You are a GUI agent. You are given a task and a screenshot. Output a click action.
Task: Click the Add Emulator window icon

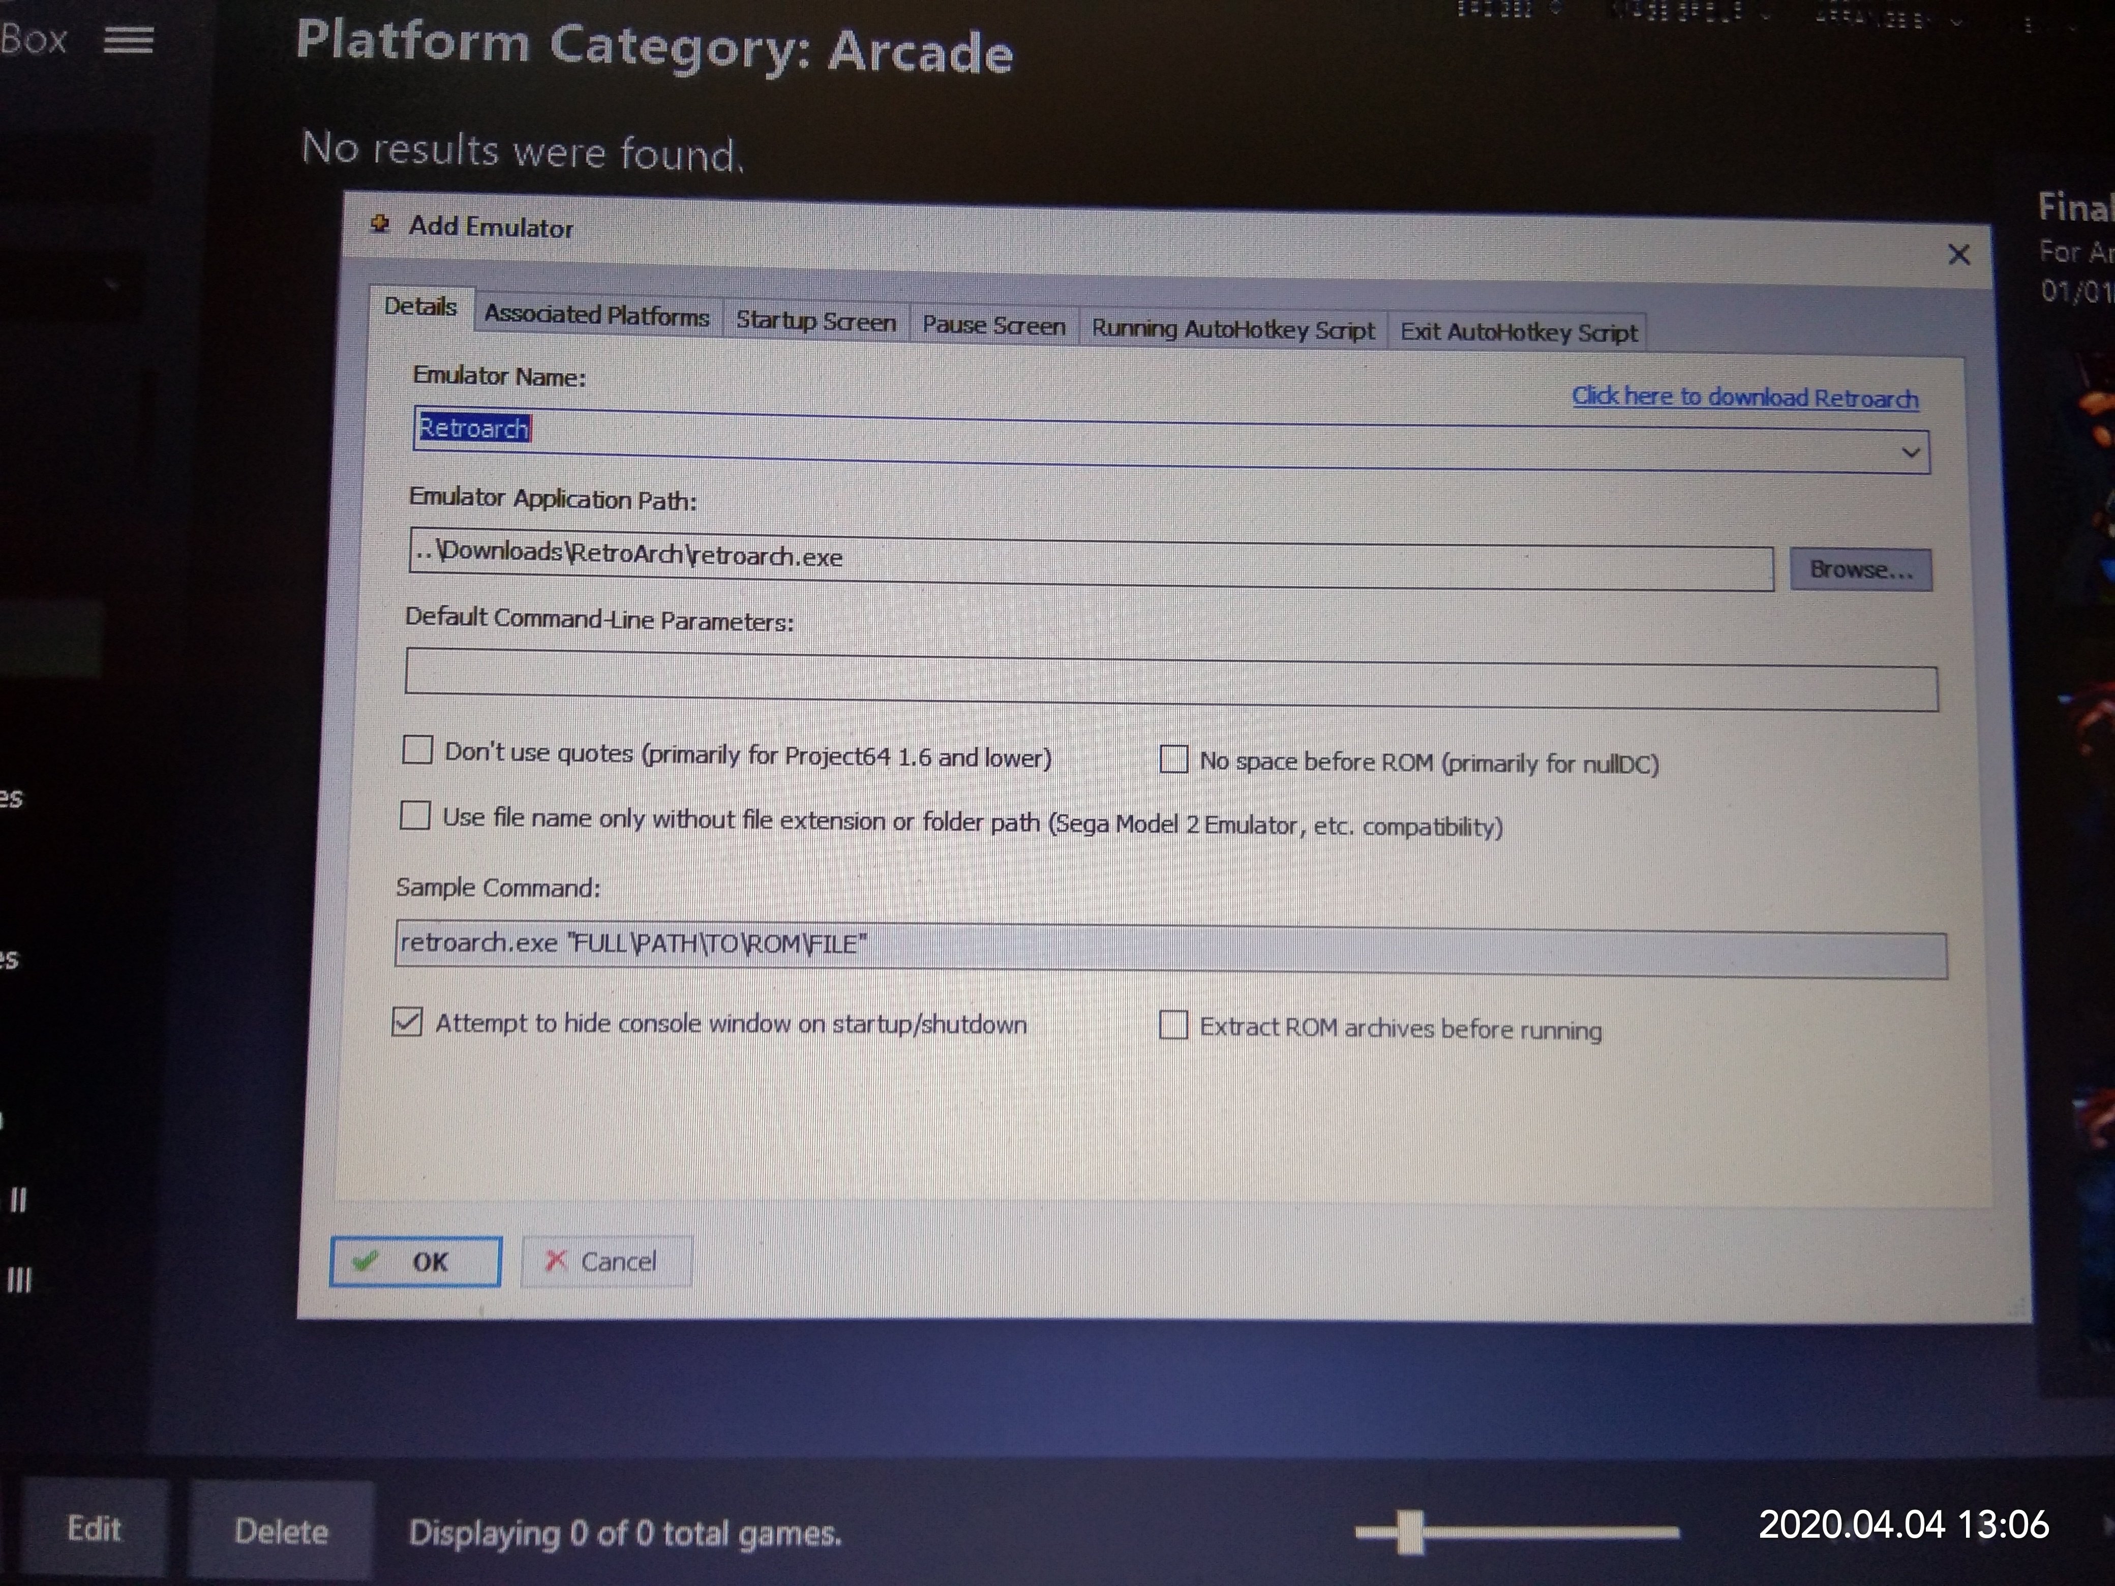click(380, 225)
